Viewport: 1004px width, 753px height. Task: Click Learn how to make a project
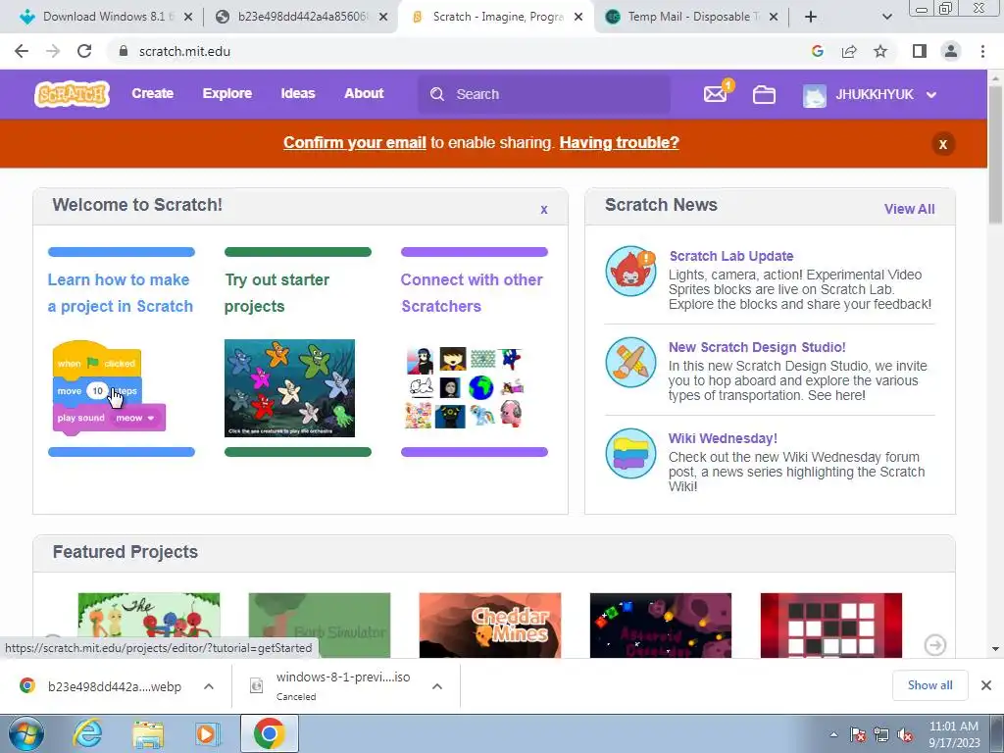click(120, 292)
